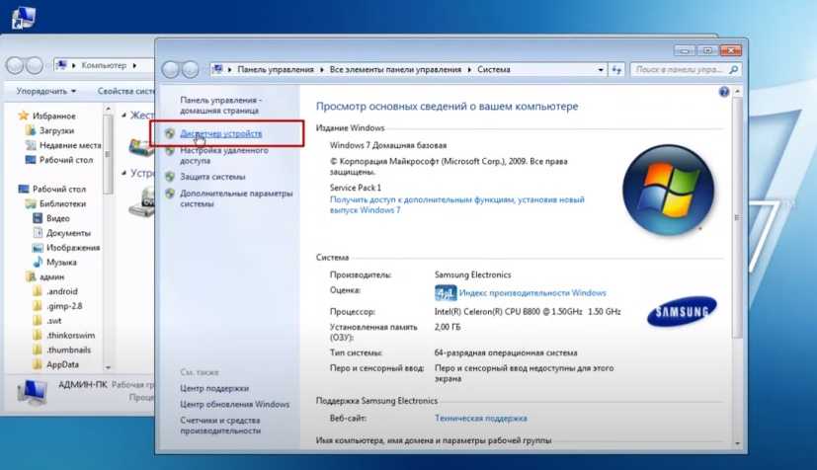Open Защита системы link

point(212,177)
